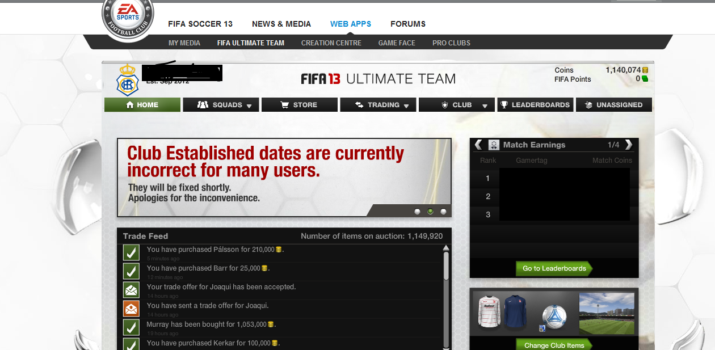Click the people icon on the Squads tab
The height and width of the screenshot is (350, 715).
click(x=203, y=105)
